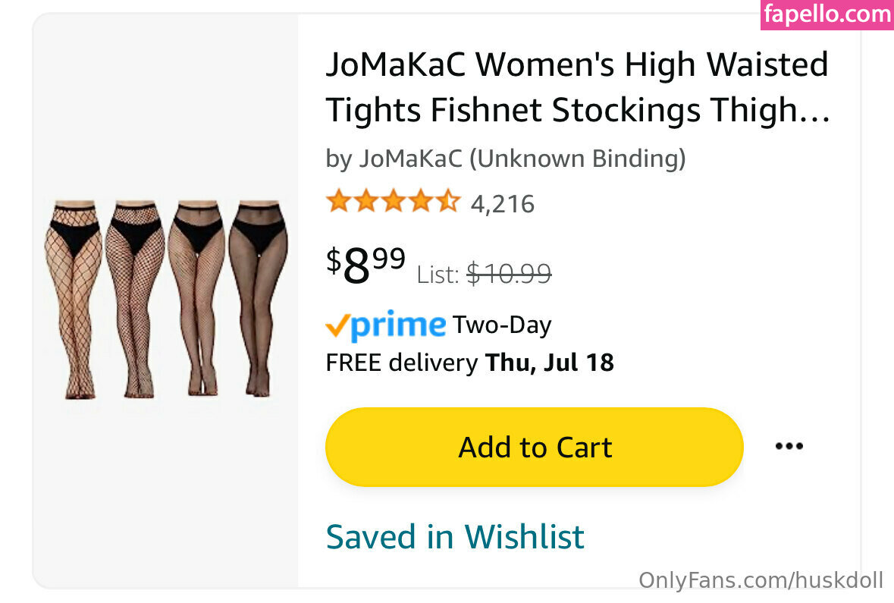Click the blue prime wordmark
894x603 pixels.
click(398, 325)
